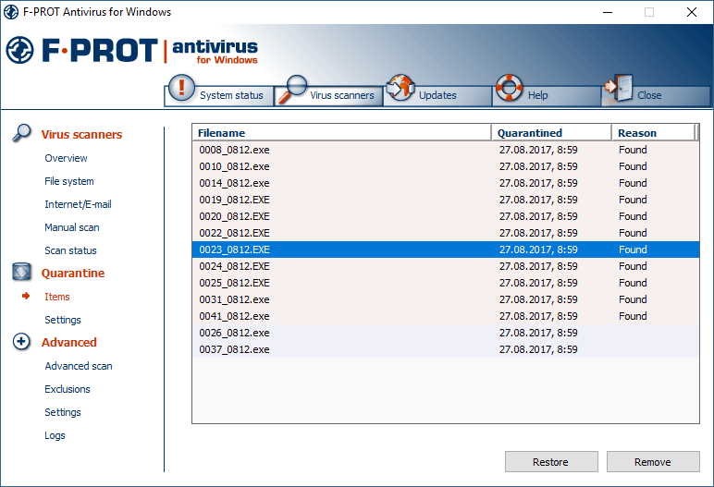Screen dimensions: 714x487
Task: Click the System status exclamation icon
Action: [x=181, y=88]
